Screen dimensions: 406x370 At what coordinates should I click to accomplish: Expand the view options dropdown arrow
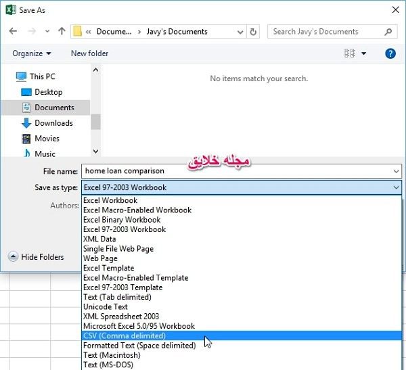pos(363,53)
